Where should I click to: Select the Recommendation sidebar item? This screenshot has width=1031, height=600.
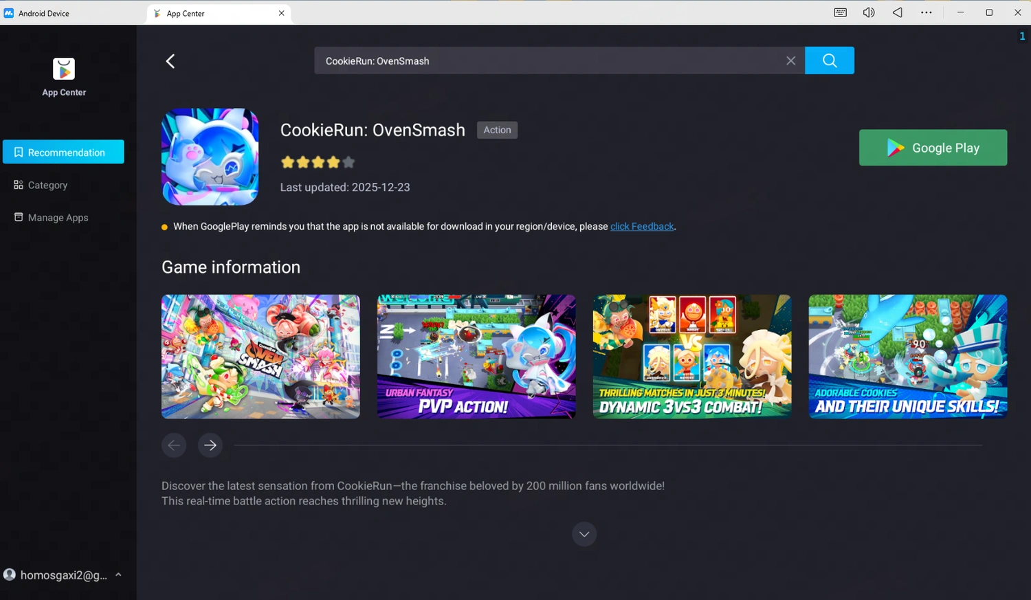pos(63,152)
